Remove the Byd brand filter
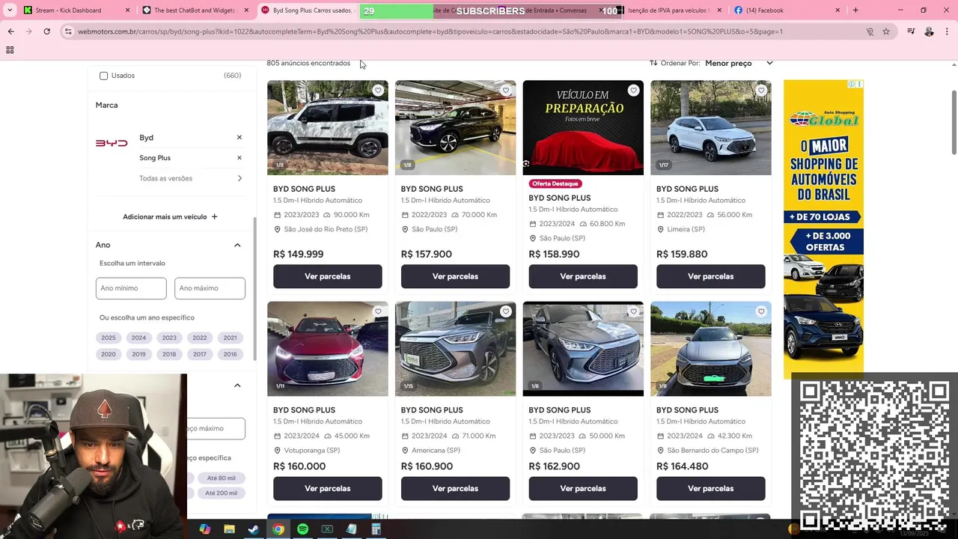This screenshot has height=539, width=958. click(239, 138)
